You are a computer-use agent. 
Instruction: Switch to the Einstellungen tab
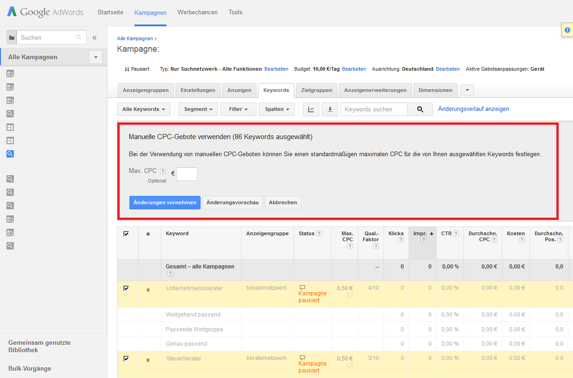(x=198, y=90)
